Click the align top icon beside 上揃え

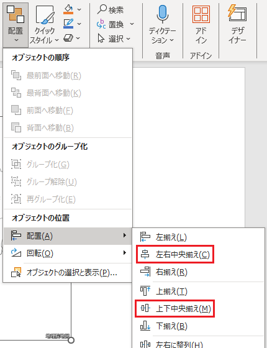[x=145, y=291]
